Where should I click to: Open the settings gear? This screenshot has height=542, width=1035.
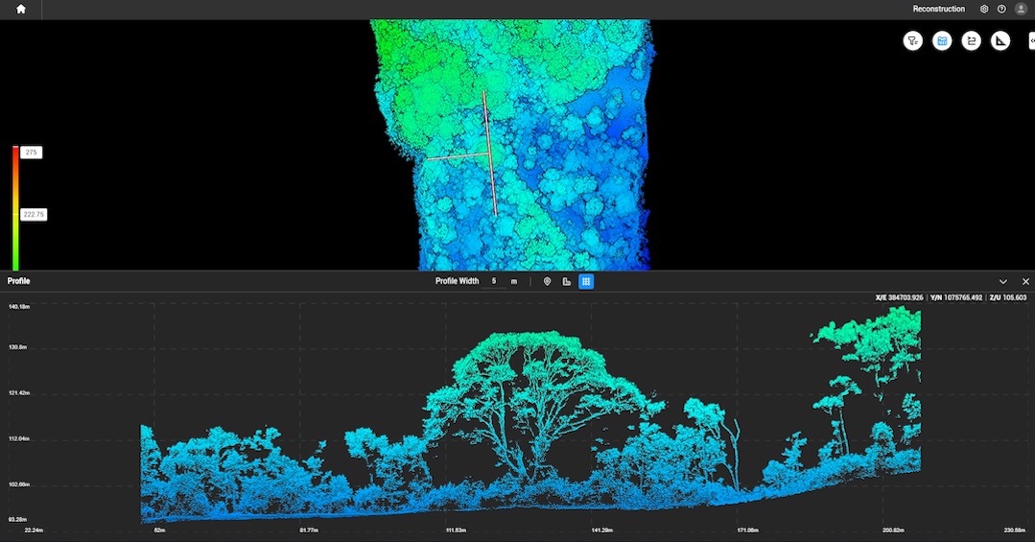pos(984,9)
